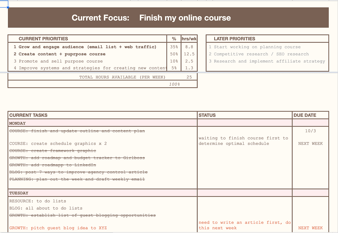Select the 50% percentage cell
This screenshot has height=233, width=338.
(x=174, y=54)
